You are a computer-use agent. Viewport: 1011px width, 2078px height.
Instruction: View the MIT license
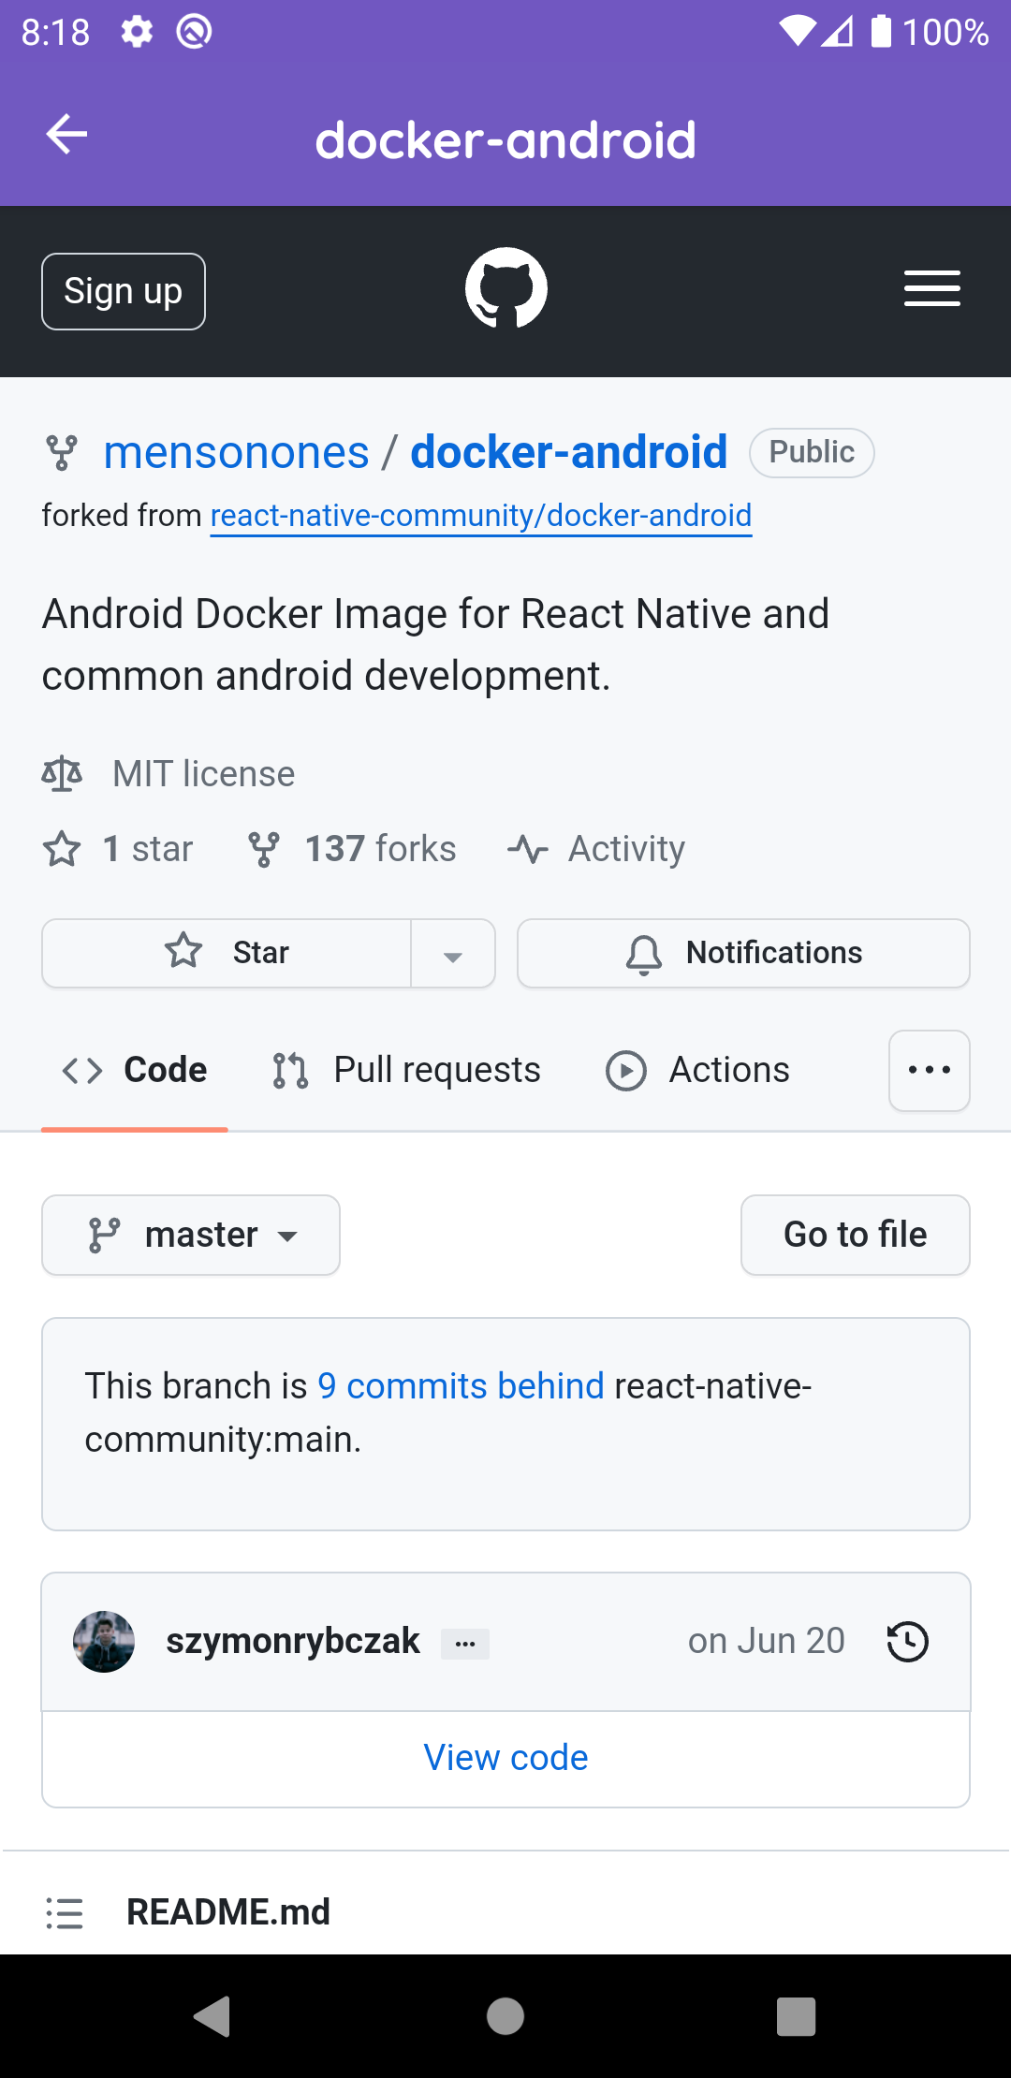(x=204, y=774)
